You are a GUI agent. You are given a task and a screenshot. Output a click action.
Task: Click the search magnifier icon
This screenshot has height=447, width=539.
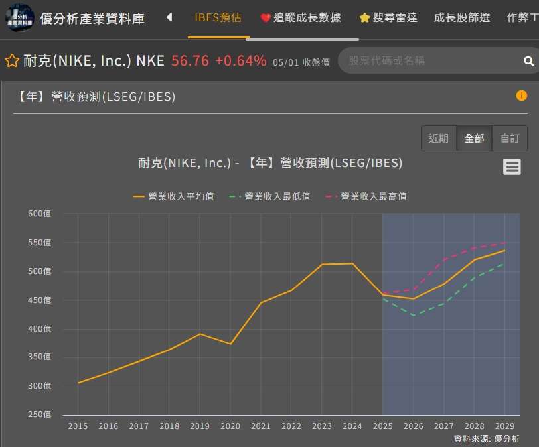(528, 61)
